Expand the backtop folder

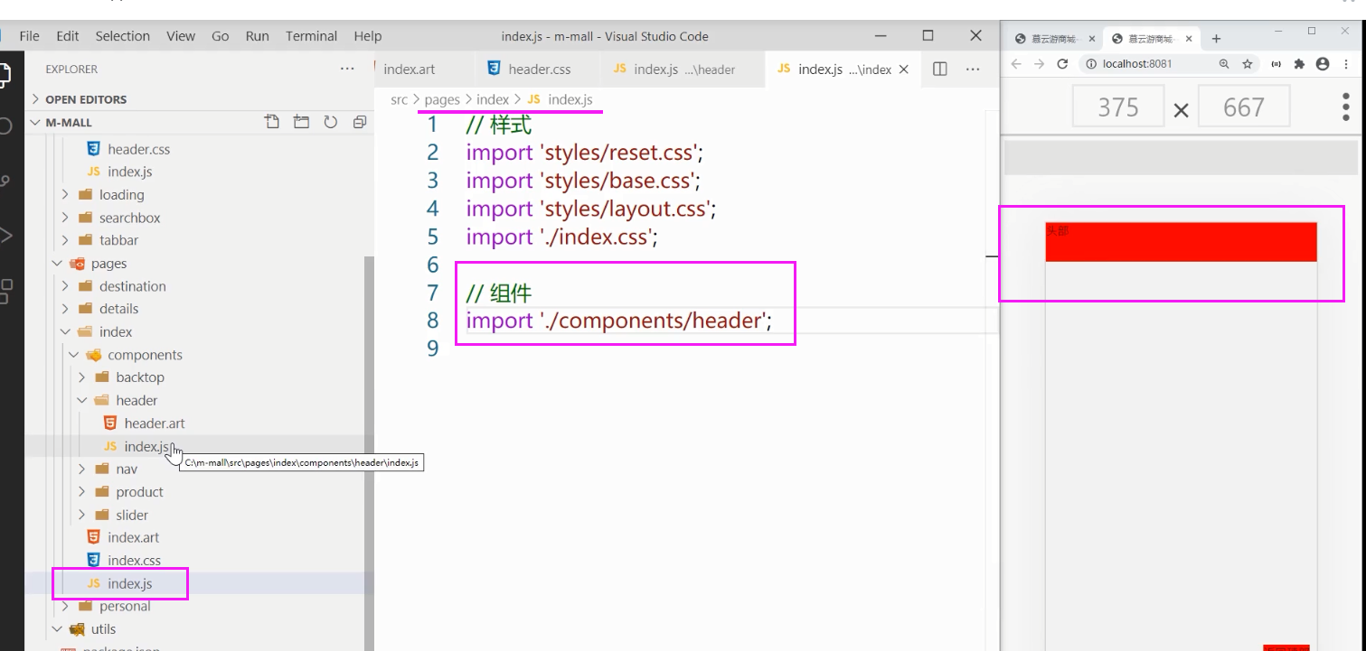[x=140, y=377]
